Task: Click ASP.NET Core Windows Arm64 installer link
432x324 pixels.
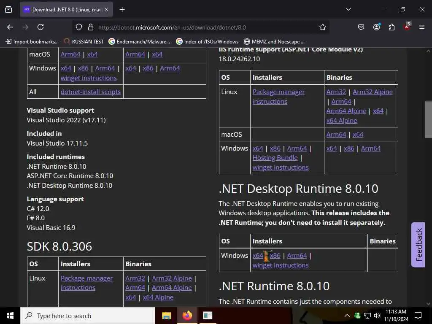Action: click(297, 148)
